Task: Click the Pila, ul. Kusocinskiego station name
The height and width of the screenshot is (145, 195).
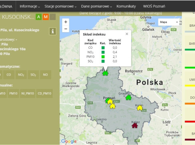Action: coord(20,30)
